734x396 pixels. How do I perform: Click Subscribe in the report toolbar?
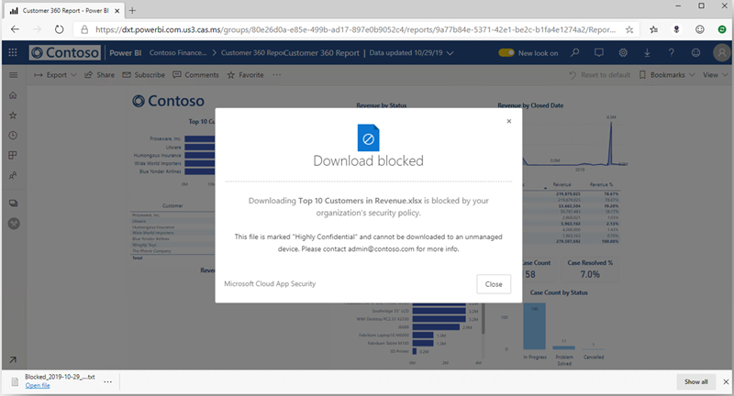click(143, 74)
